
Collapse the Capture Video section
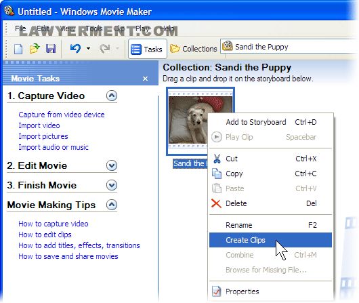[x=112, y=96]
